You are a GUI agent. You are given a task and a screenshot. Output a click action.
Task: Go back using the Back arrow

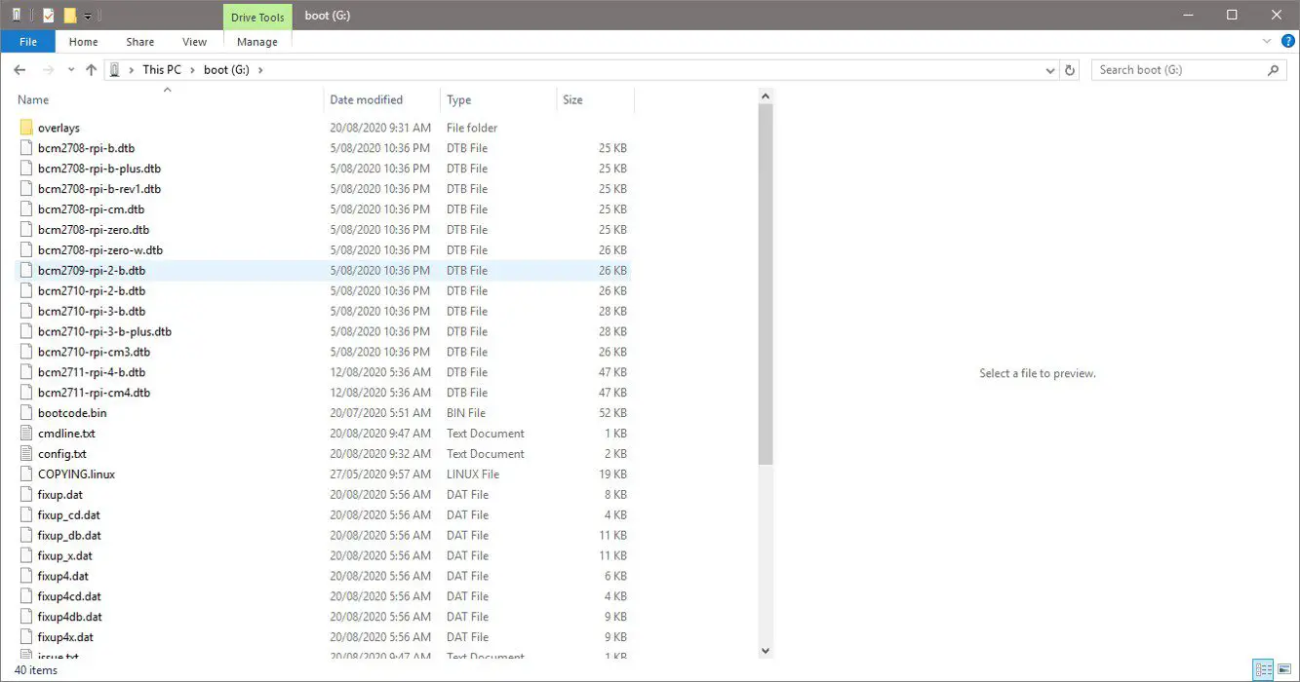20,70
